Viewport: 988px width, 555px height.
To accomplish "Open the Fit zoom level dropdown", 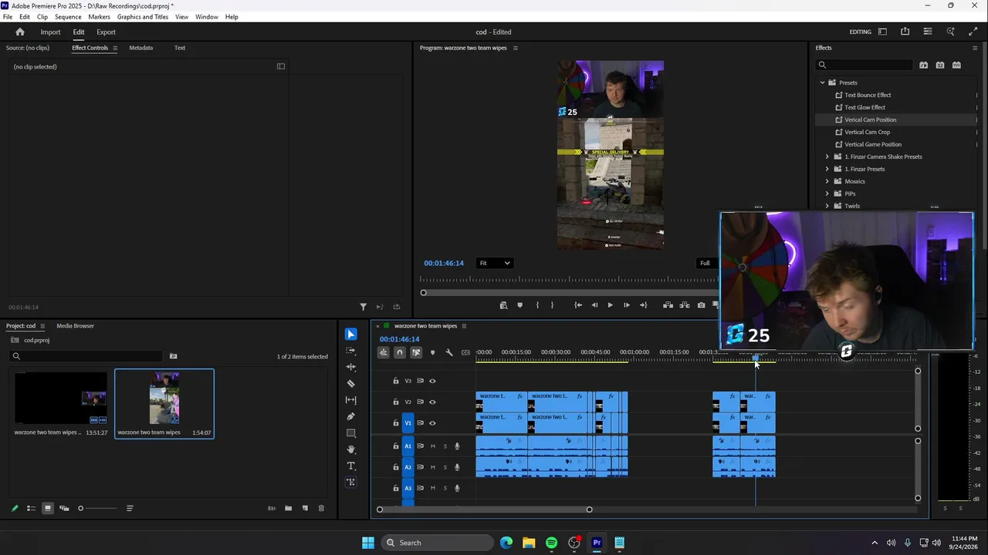I will [495, 263].
